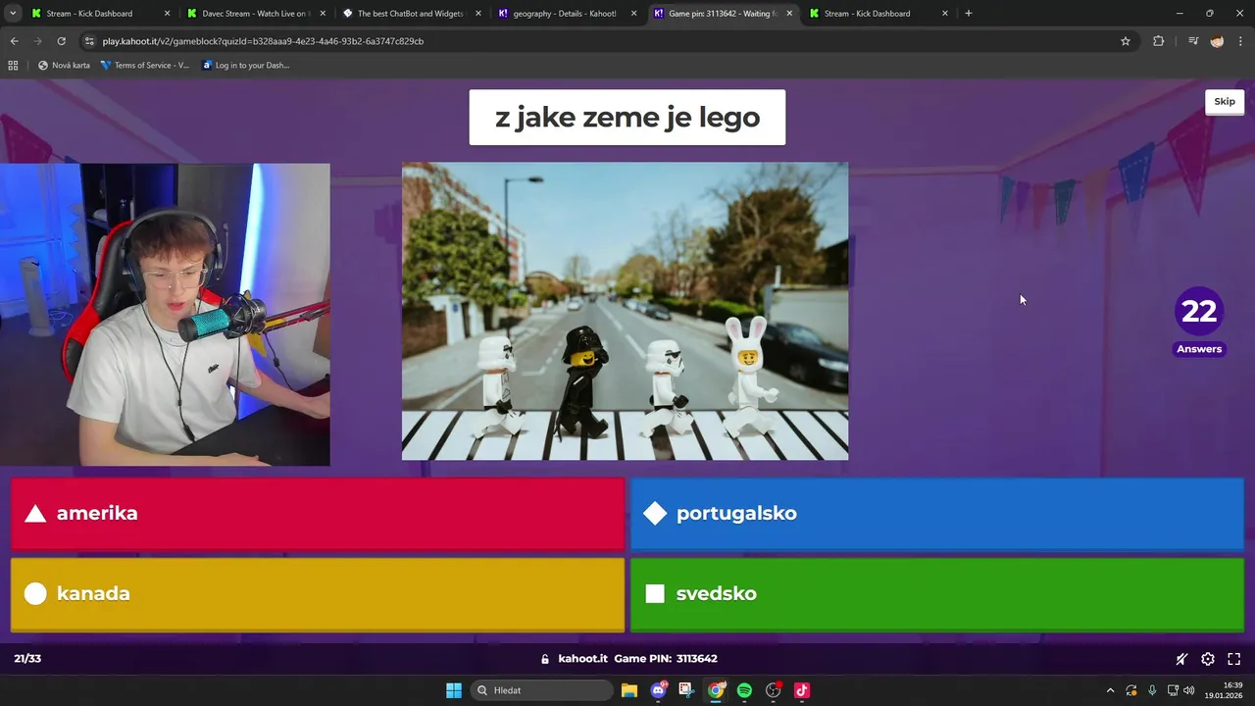Go forward in browser history

(37, 41)
